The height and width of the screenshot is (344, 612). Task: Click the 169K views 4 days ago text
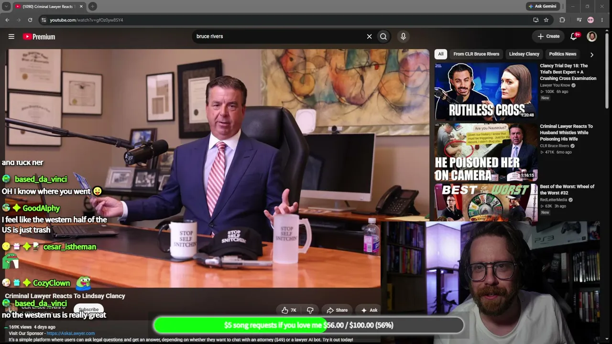(32, 327)
